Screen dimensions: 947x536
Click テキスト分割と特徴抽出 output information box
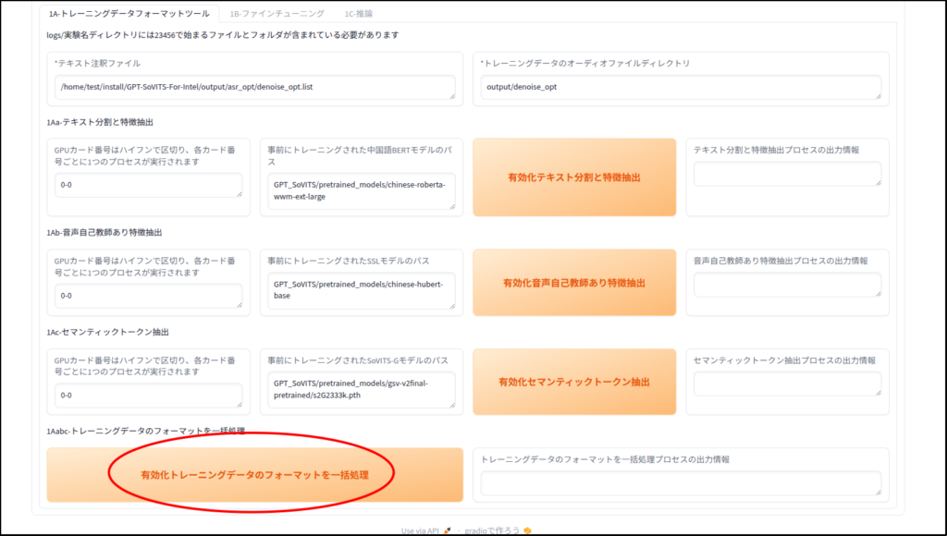(787, 174)
